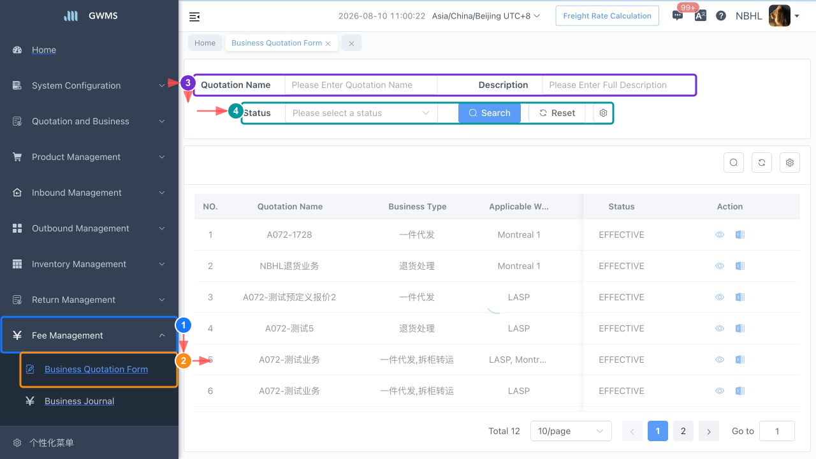
Task: View details of row 6 A072-测试业务
Action: 720,391
